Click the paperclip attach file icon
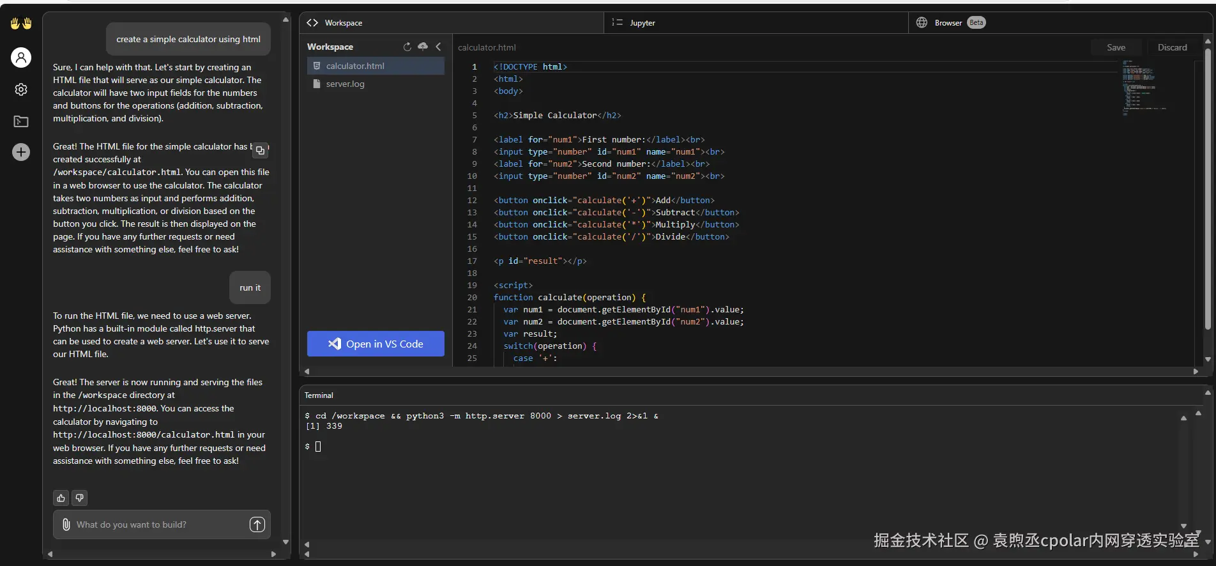This screenshot has width=1216, height=566. click(x=66, y=524)
